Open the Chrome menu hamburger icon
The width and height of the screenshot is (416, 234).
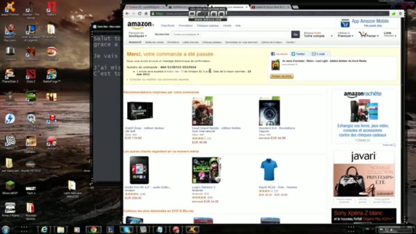point(401,14)
